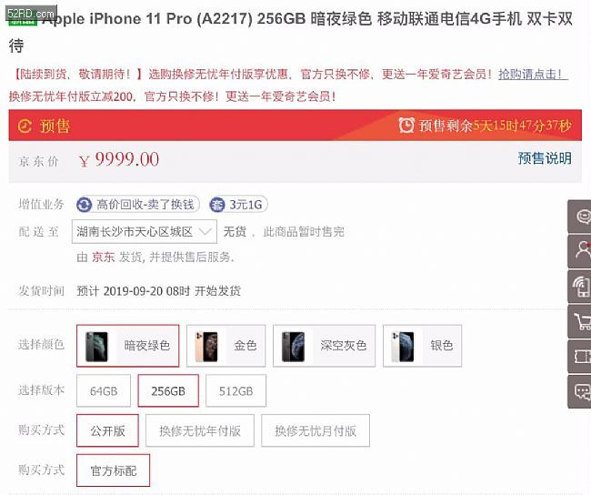Select the 金色 gold color swatch
The width and height of the screenshot is (591, 495).
pos(226,346)
